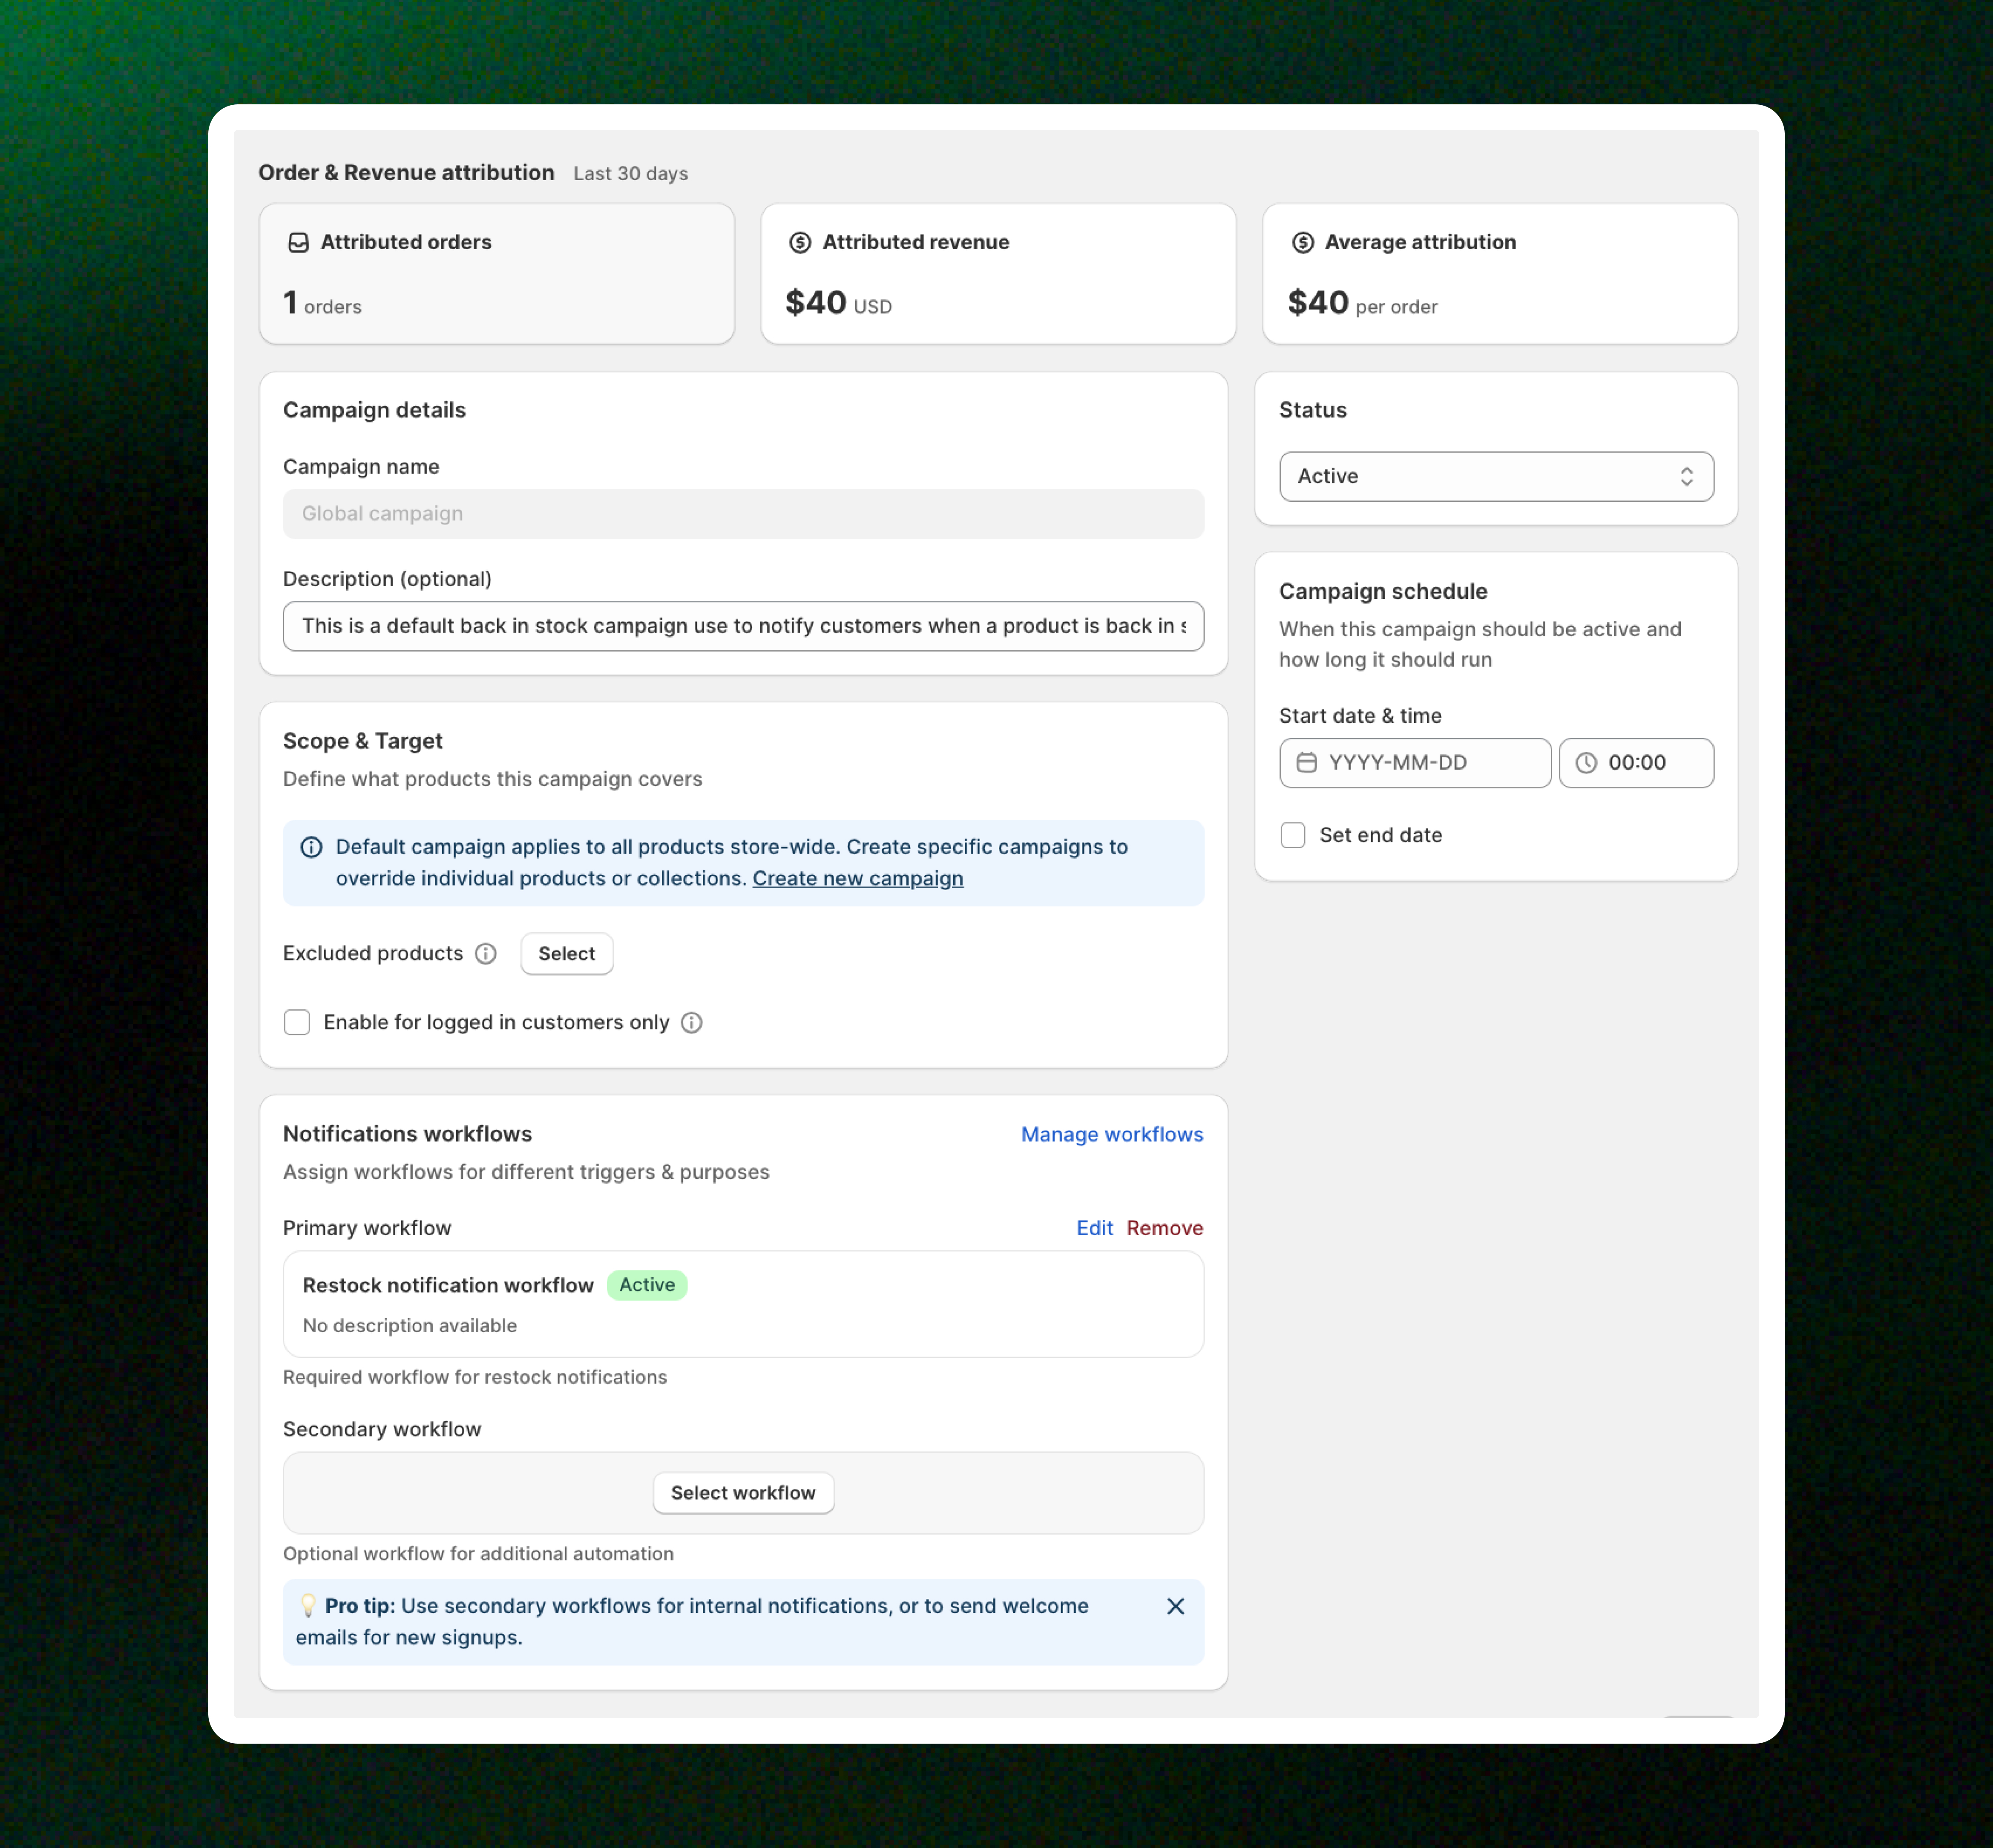This screenshot has width=1993, height=1848.
Task: Click the info icon beside Excluded products
Action: click(x=486, y=954)
